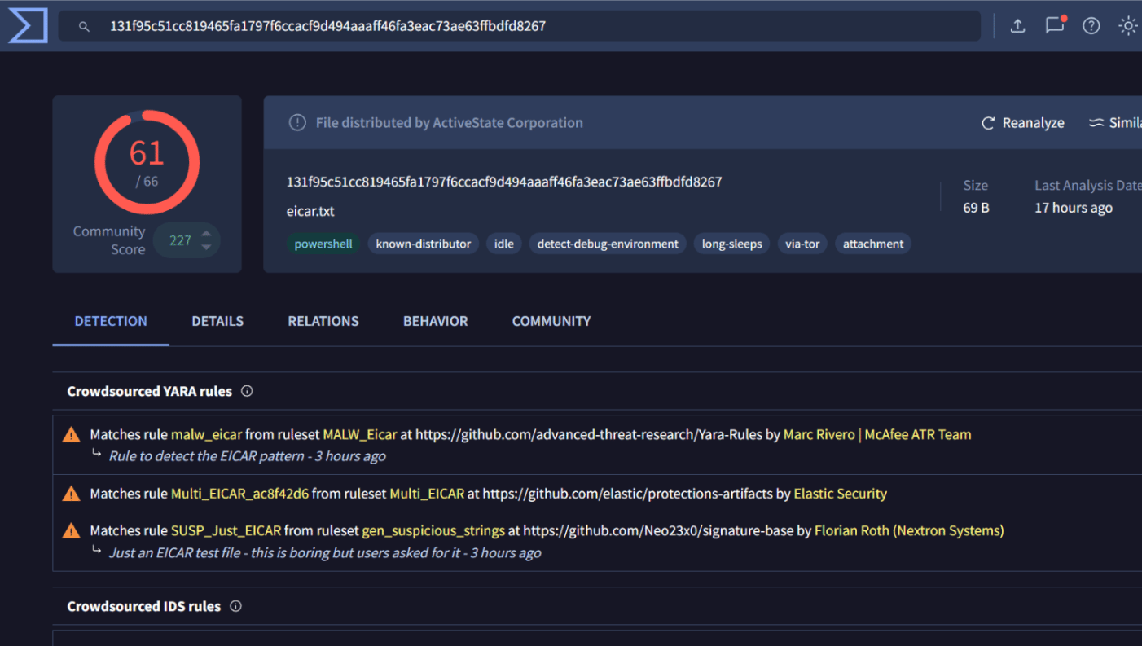Open the SUSP_Just_EICAR rule link
Screen dimensions: 1142x646
(x=226, y=531)
